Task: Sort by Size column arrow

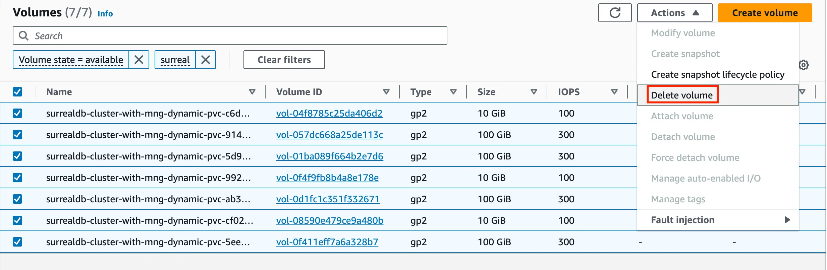Action: (534, 92)
